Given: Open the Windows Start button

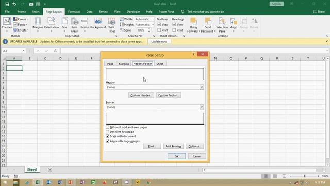Looking at the screenshot, I should [x=5, y=182].
